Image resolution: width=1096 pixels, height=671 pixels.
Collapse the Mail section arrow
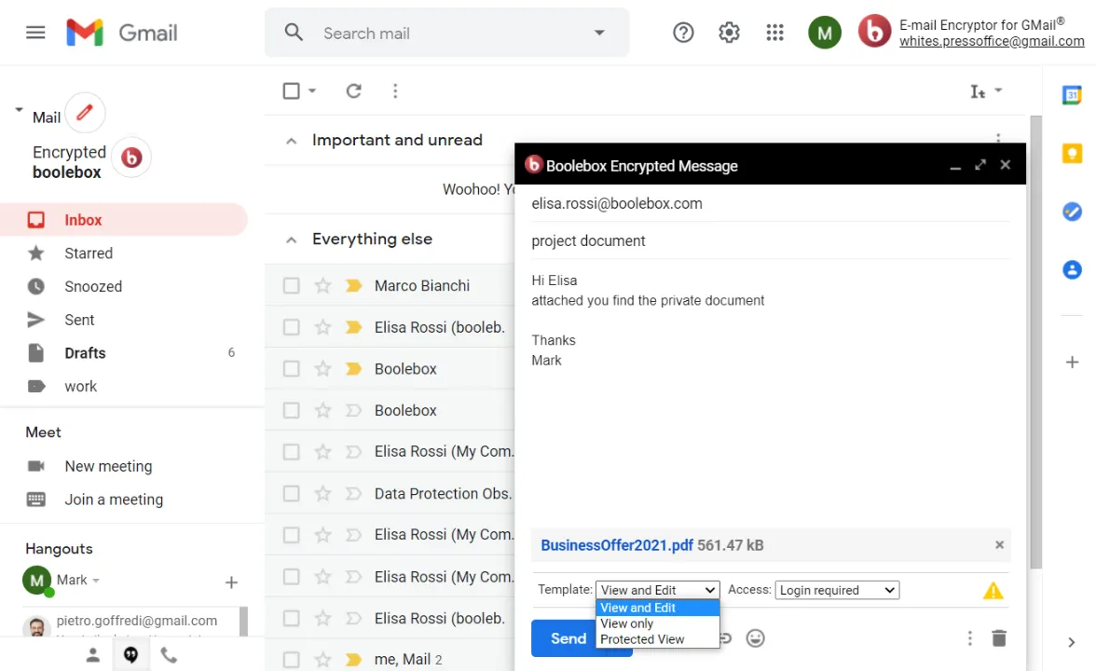tap(19, 110)
